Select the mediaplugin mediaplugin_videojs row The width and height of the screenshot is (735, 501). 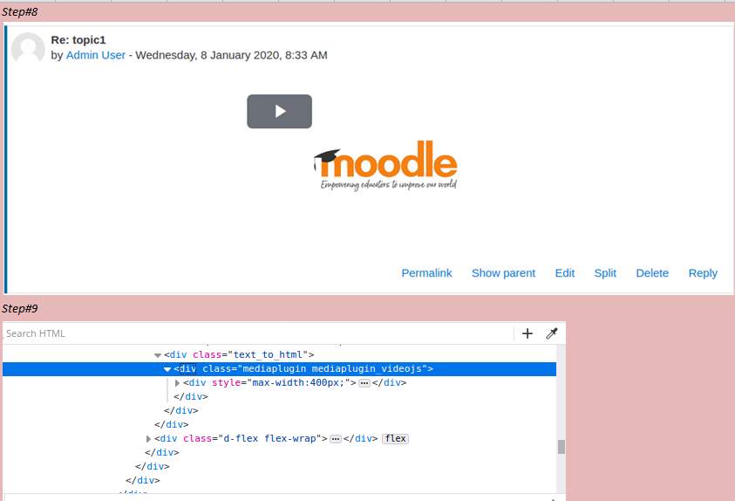tap(279, 369)
